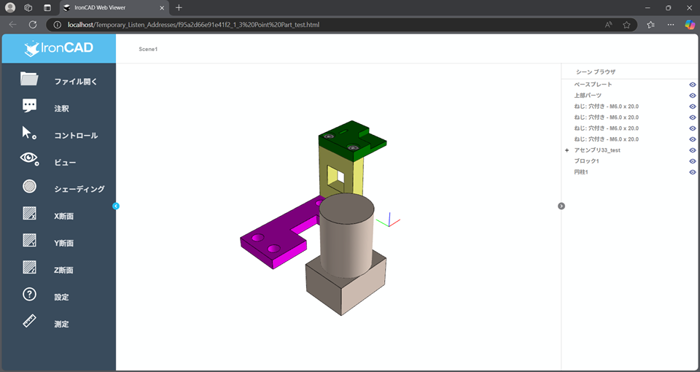Image resolution: width=700 pixels, height=372 pixels.
Task: Click the 測定 ruler icon
Action: [x=29, y=321]
